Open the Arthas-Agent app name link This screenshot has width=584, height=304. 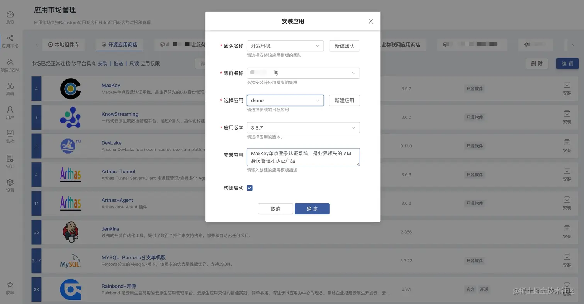[x=117, y=200]
